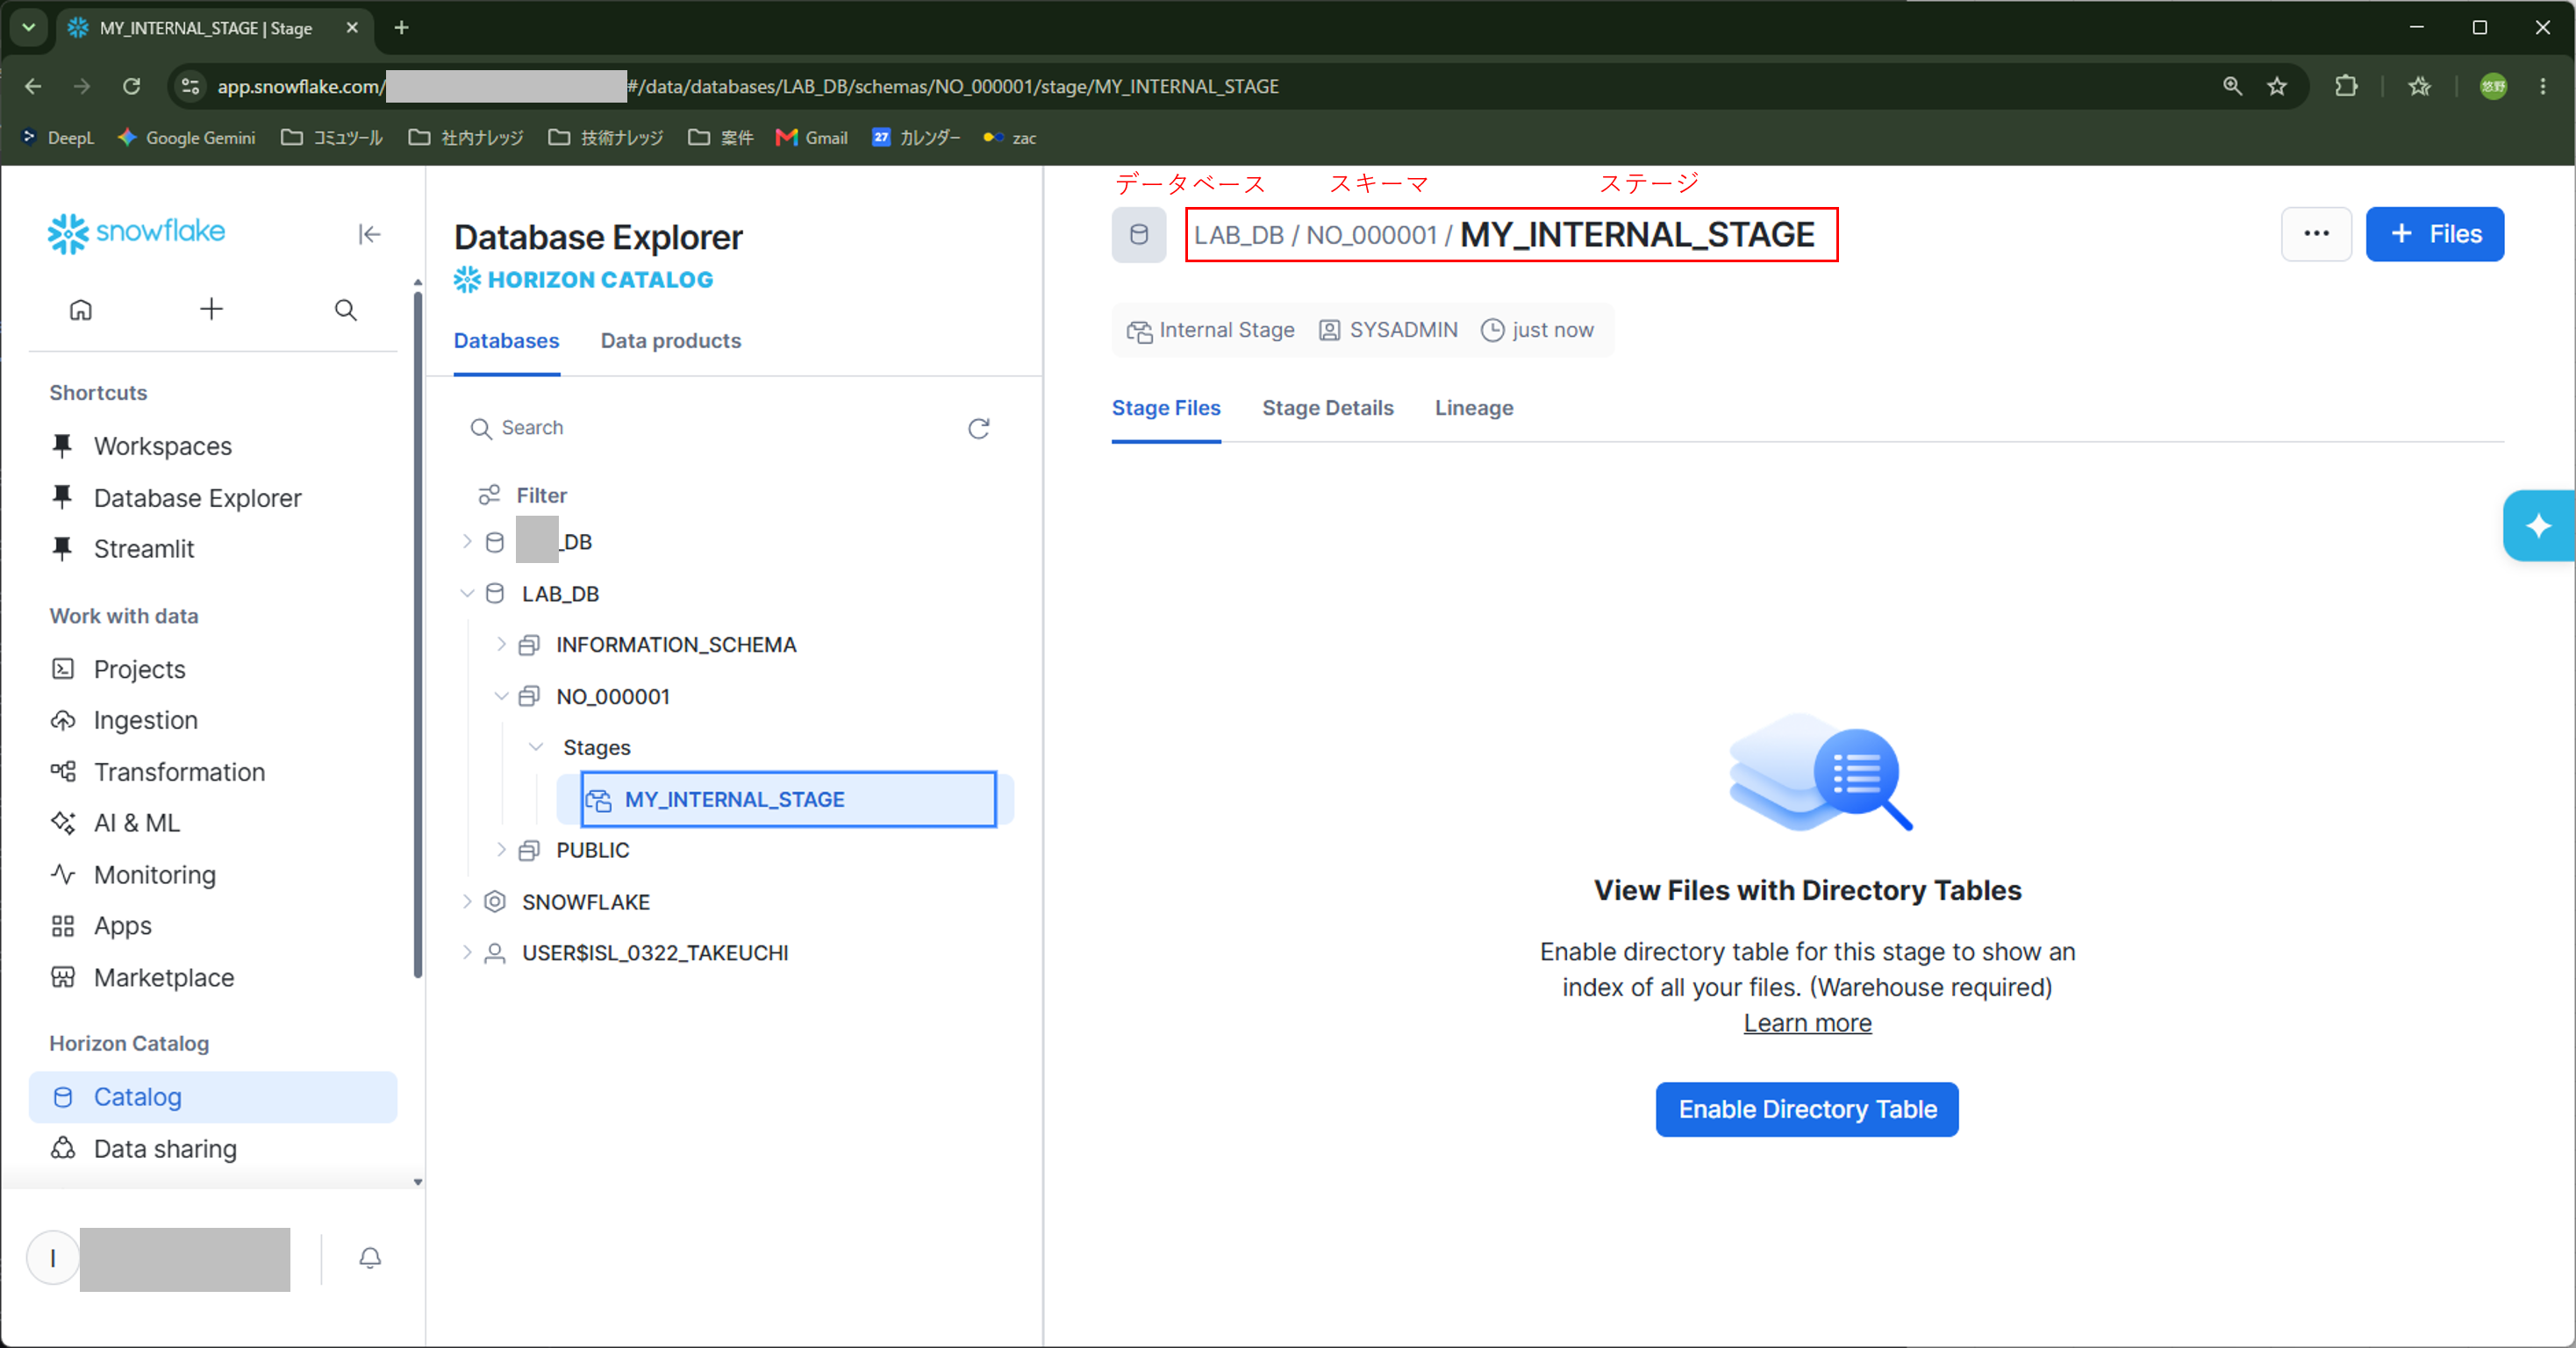Bookmark this page with star icon

click(2277, 86)
